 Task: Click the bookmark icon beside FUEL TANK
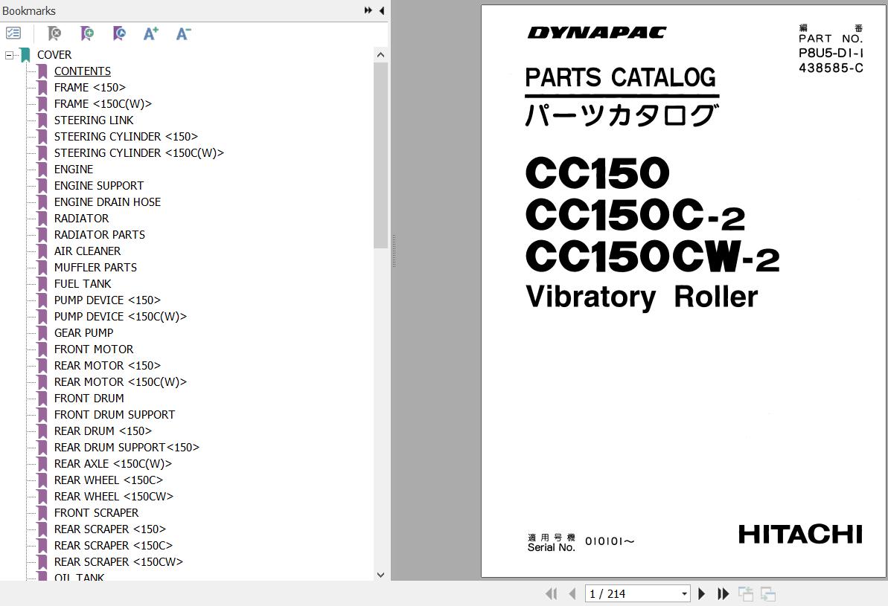pos(42,284)
